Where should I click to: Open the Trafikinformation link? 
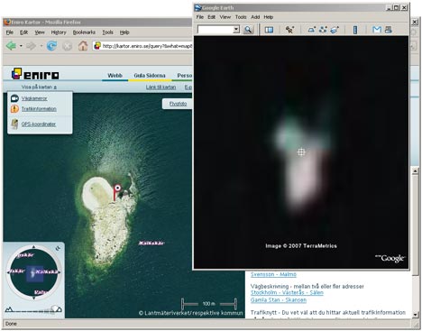pyautogui.click(x=39, y=109)
